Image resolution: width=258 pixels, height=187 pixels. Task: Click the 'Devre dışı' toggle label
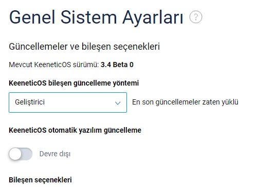tap(55, 154)
